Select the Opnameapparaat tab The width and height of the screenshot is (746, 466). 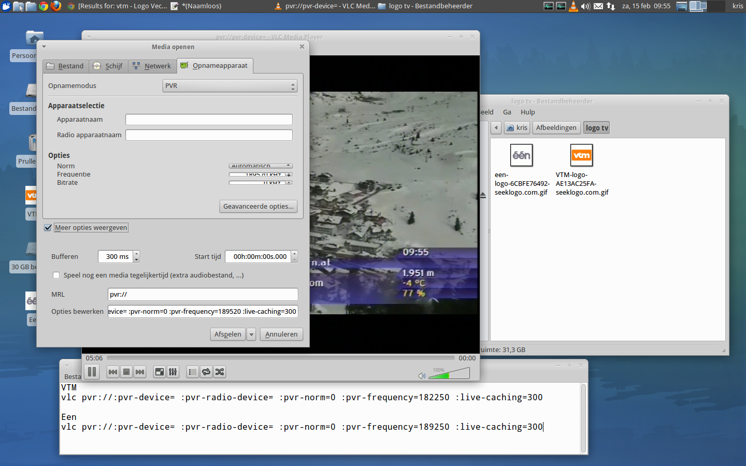(215, 65)
